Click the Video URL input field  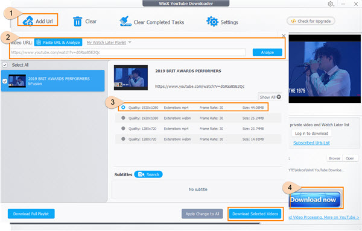click(x=127, y=52)
